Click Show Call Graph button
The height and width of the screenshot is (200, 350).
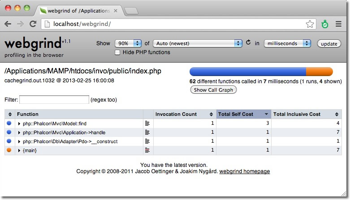(x=213, y=90)
